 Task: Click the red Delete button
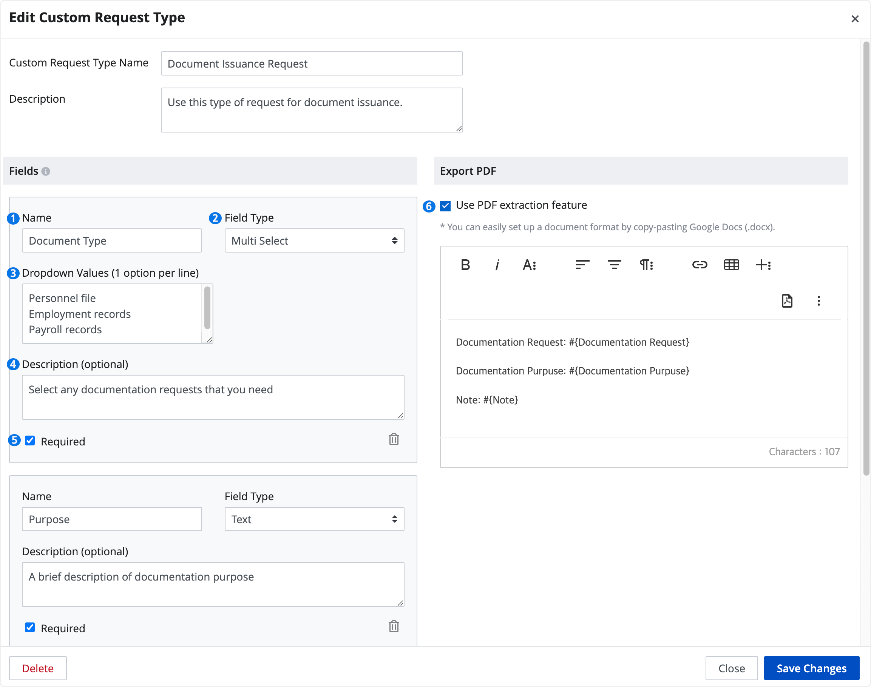38,668
